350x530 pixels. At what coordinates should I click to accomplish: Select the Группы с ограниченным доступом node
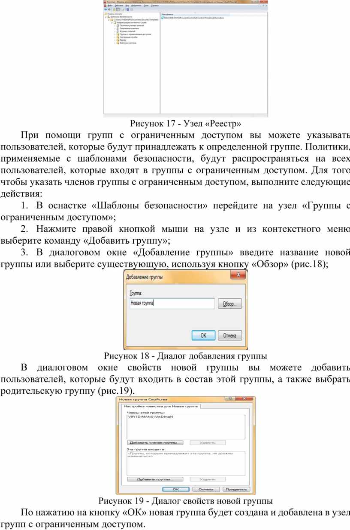[x=134, y=34]
